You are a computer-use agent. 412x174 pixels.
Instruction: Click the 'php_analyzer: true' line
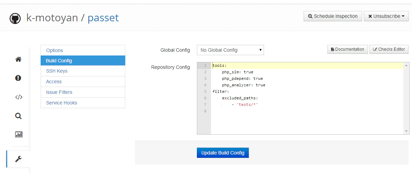244,85
